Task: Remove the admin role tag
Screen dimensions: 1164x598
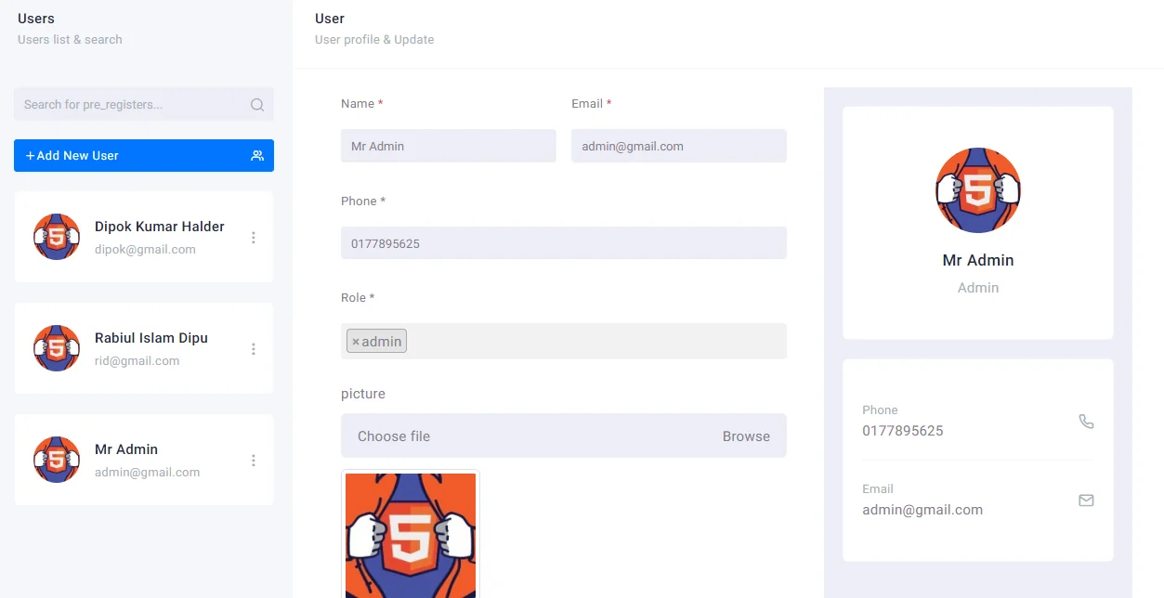Action: pos(356,342)
